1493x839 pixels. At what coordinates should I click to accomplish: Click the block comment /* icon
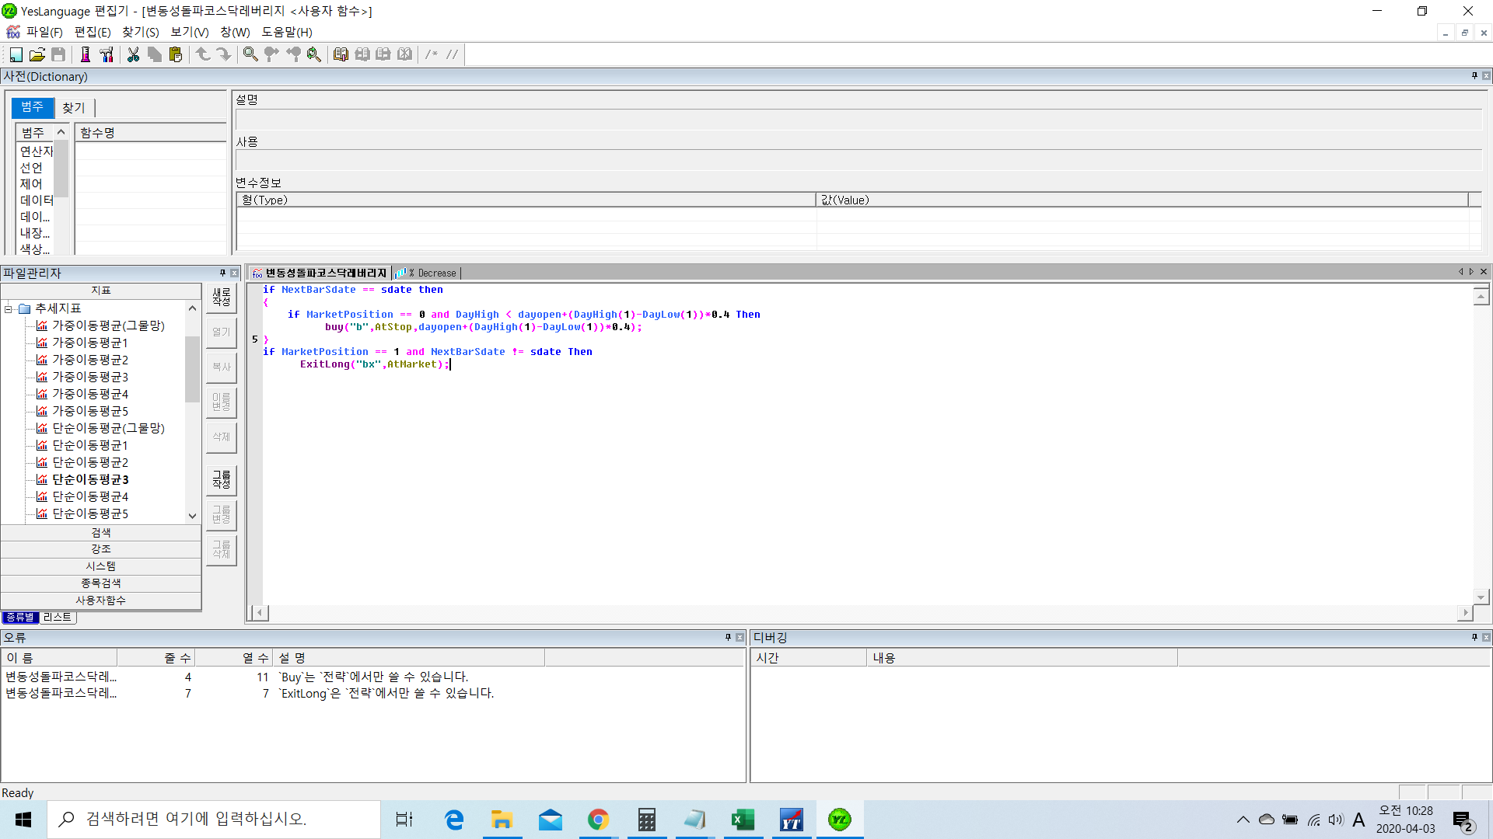tap(431, 54)
